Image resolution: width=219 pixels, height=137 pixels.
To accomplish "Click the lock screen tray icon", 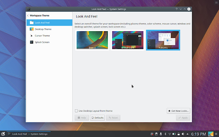I will point(179,134).
